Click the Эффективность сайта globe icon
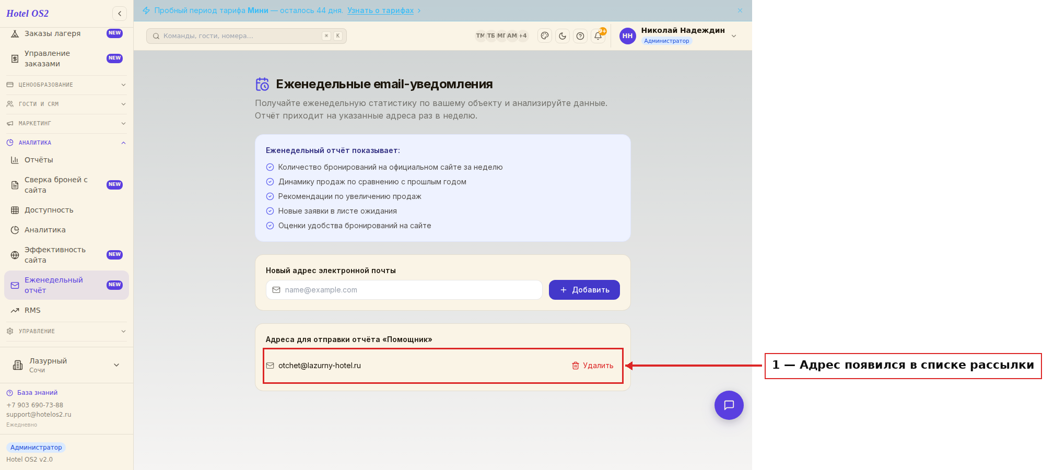This screenshot has width=1054, height=470. pyautogui.click(x=15, y=255)
